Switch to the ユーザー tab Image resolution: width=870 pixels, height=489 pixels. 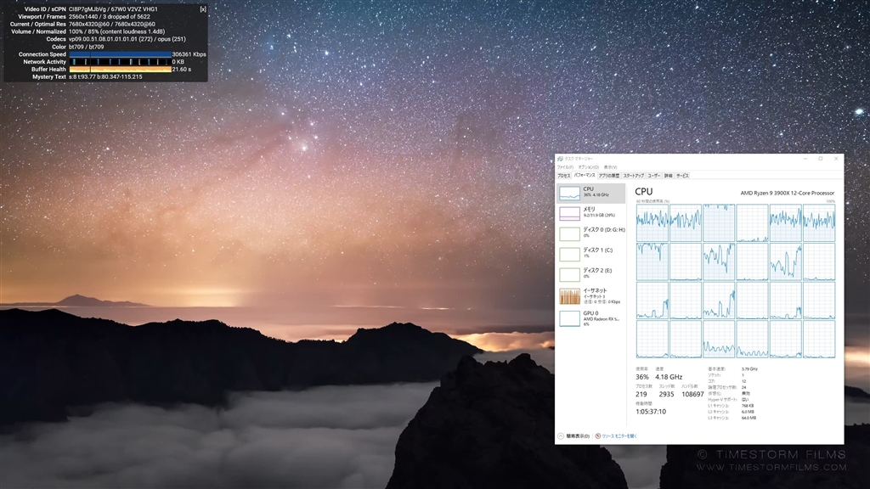[654, 176]
